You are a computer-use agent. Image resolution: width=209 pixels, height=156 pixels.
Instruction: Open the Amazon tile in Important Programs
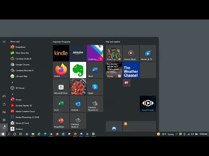(78, 53)
